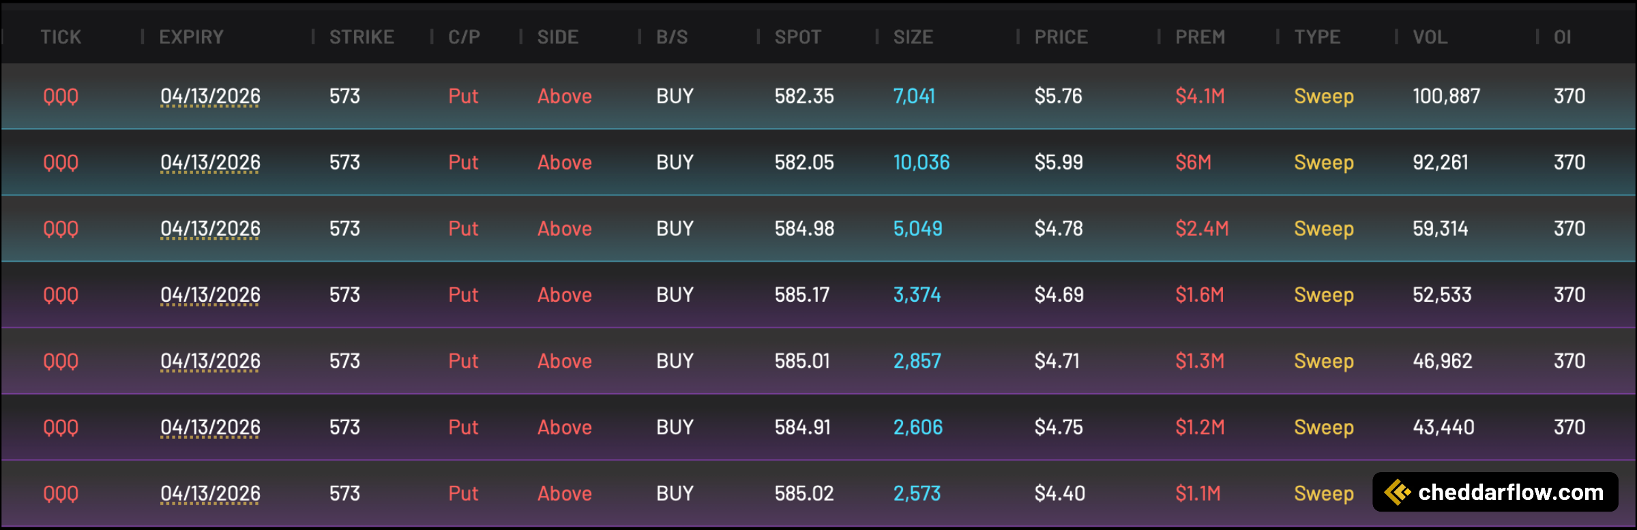Click spot price 582.05
The width and height of the screenshot is (1637, 530).
pyautogui.click(x=804, y=162)
